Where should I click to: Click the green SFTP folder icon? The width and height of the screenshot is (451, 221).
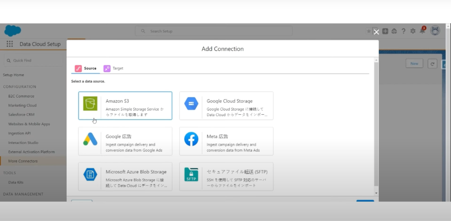pyautogui.click(x=191, y=174)
